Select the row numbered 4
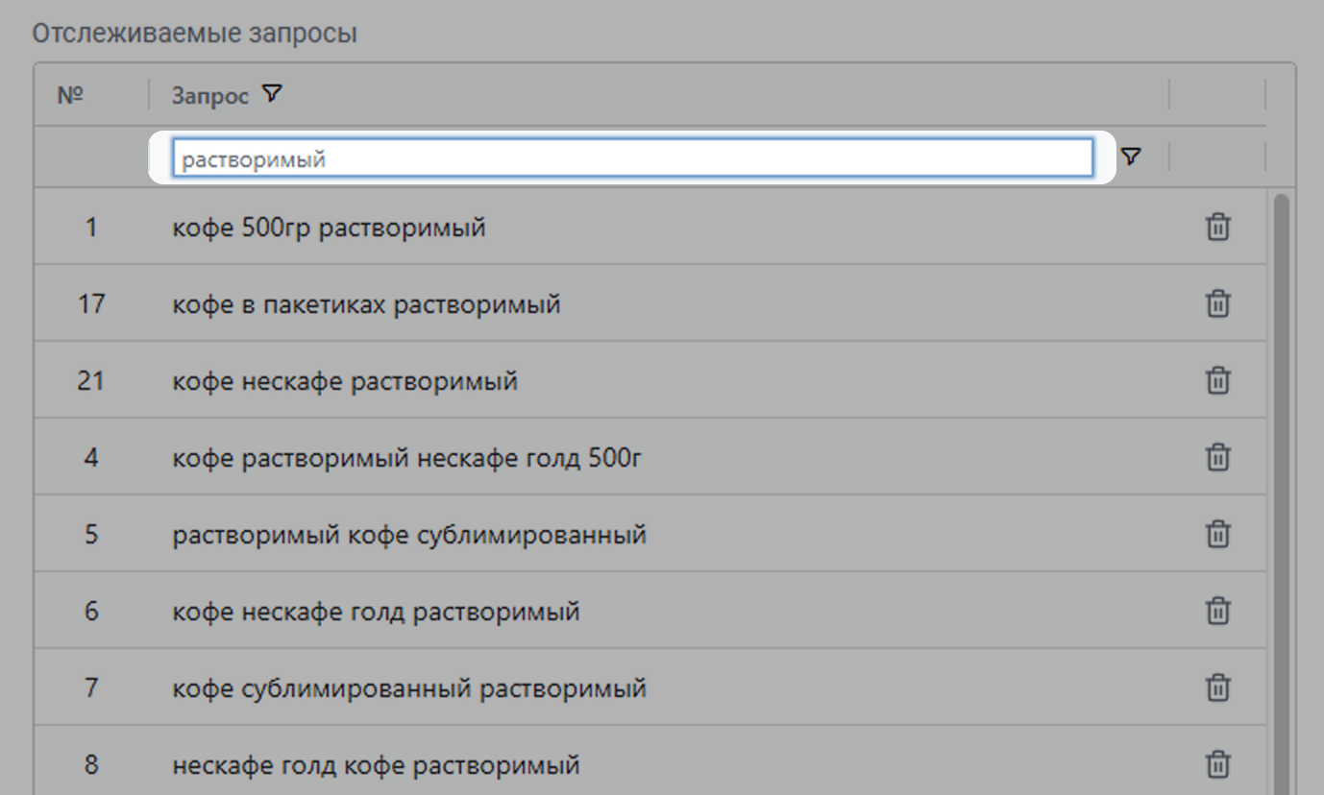Image resolution: width=1324 pixels, height=795 pixels. click(x=91, y=458)
